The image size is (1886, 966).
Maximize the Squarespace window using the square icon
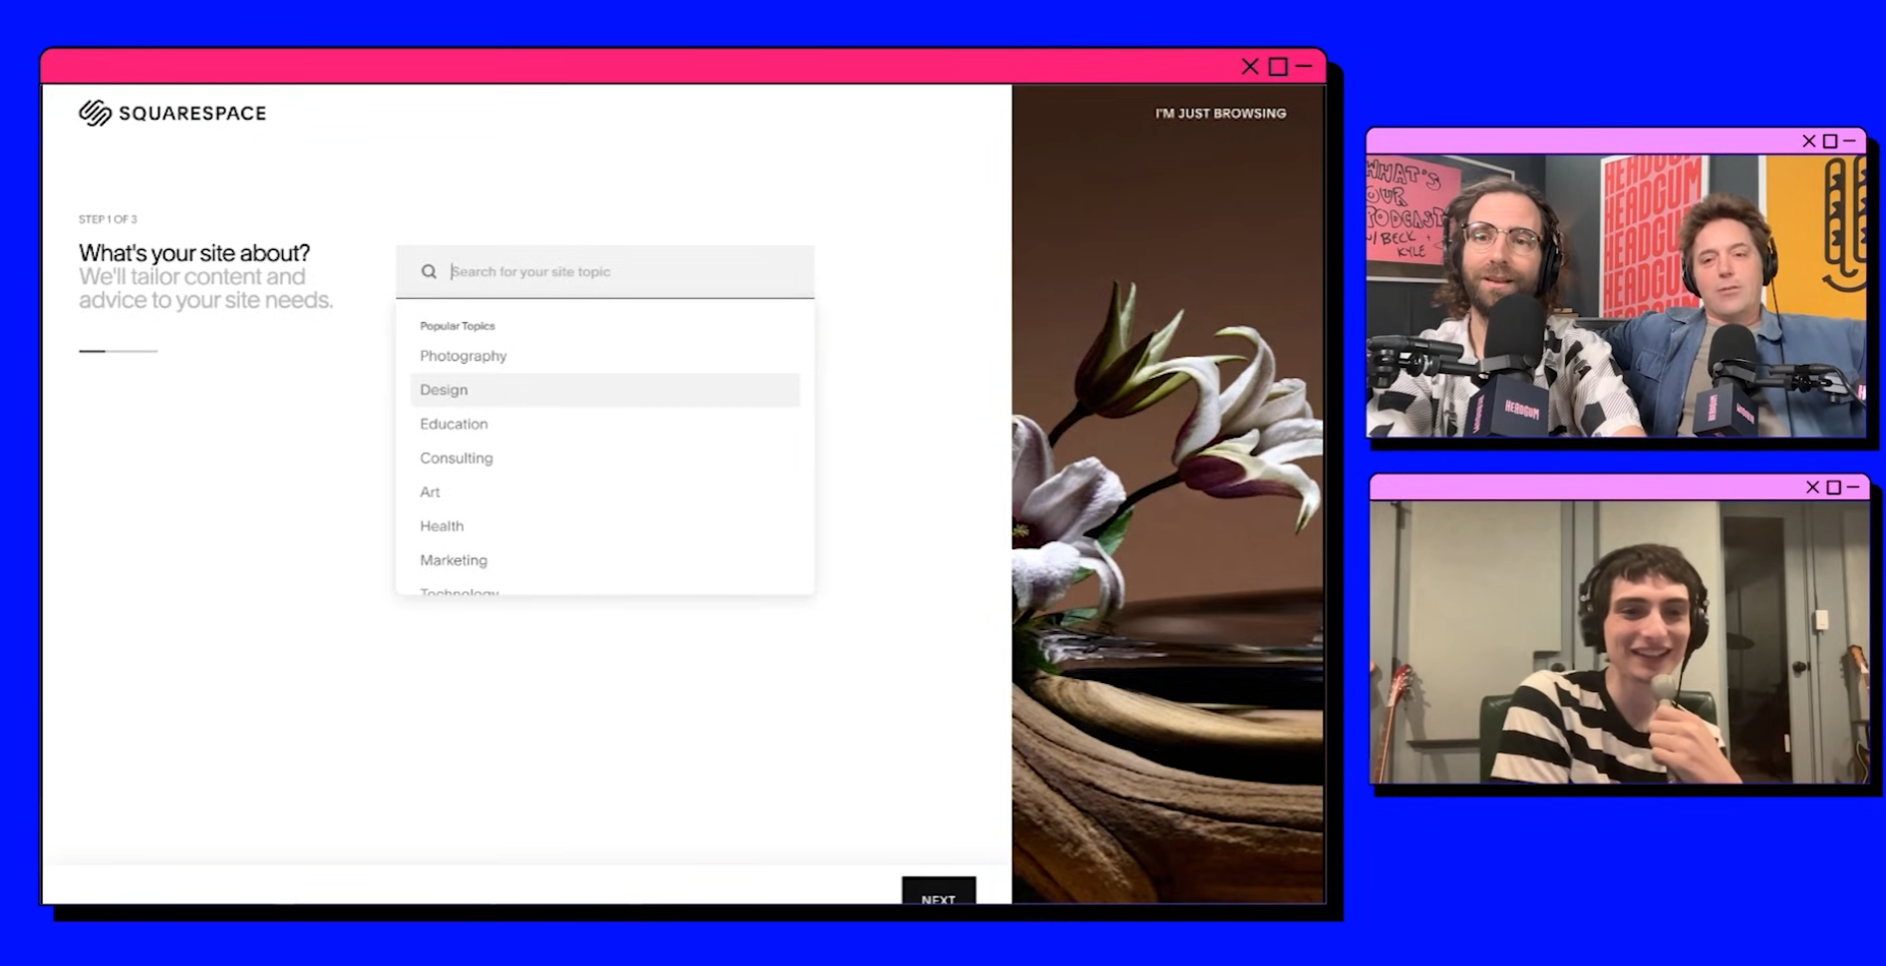[1278, 67]
